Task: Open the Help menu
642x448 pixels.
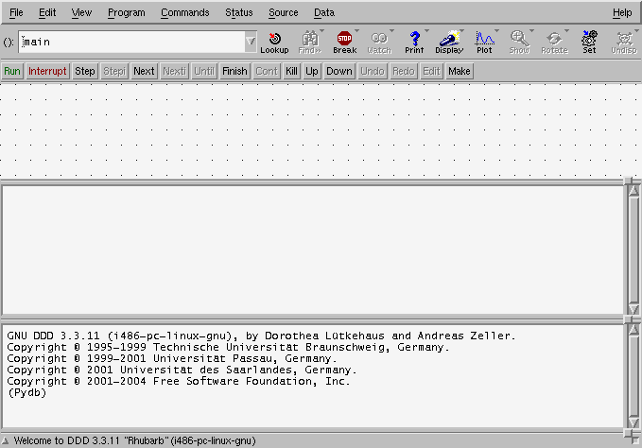Action: pyautogui.click(x=622, y=13)
